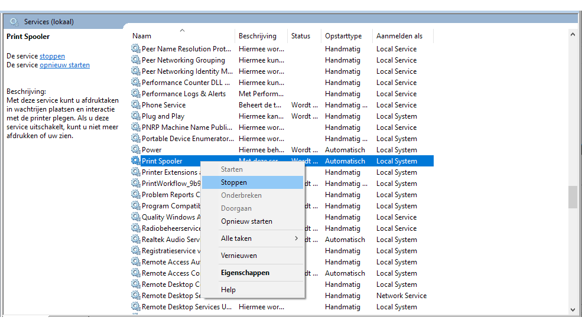
Task: Click the gear icon beside Peer Name Resolution Protocol
Action: coord(135,48)
